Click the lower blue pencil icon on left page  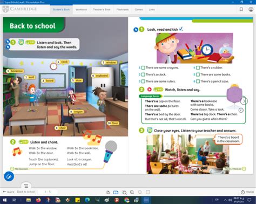pyautogui.click(x=8, y=47)
